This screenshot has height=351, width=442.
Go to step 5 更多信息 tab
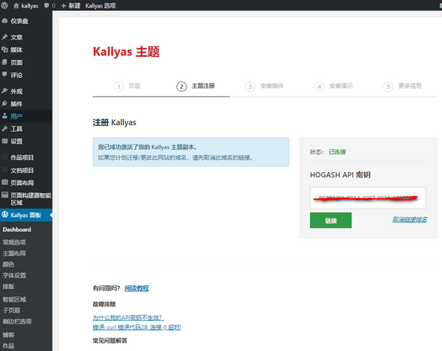pyautogui.click(x=402, y=86)
